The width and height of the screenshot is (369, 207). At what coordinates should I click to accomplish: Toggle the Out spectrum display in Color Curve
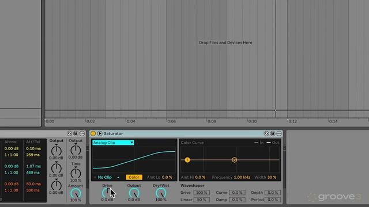pos(273,143)
